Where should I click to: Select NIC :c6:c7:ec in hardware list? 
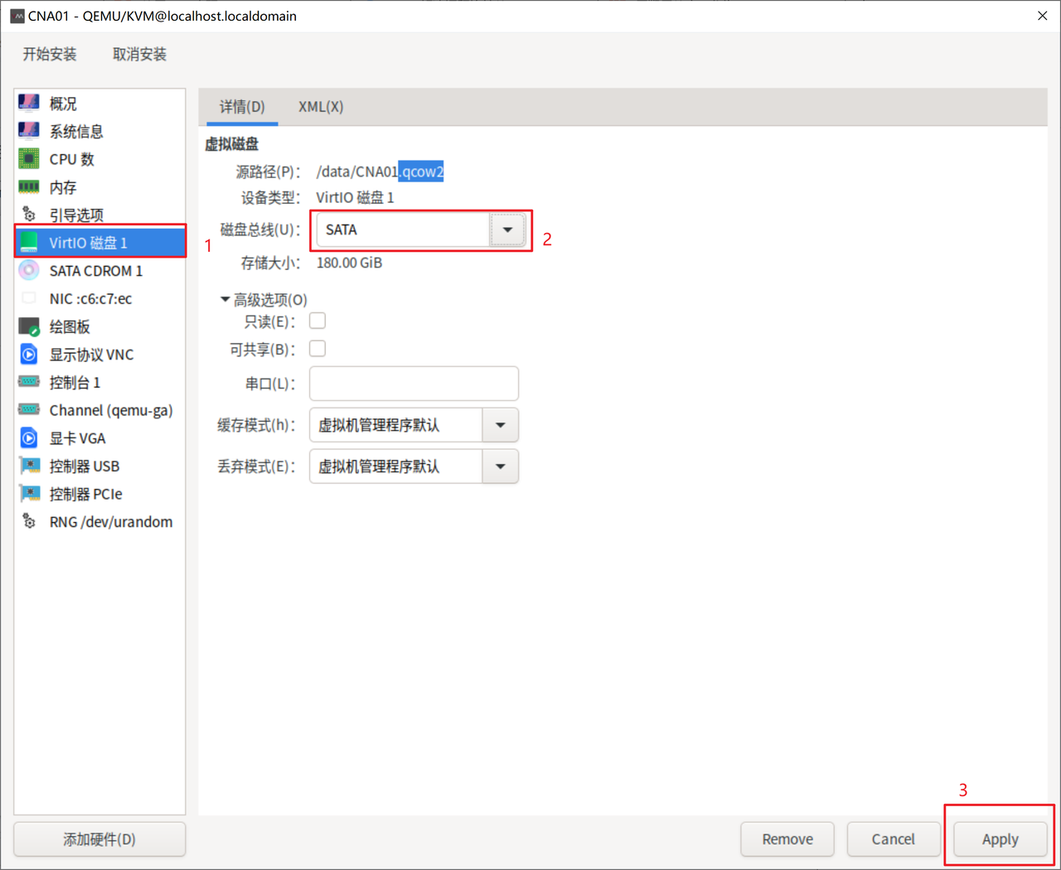tap(90, 299)
